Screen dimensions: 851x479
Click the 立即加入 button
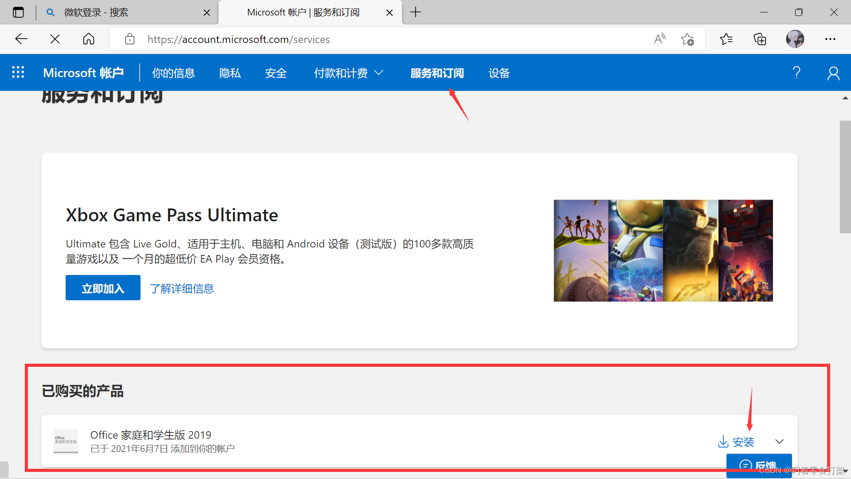(x=103, y=288)
